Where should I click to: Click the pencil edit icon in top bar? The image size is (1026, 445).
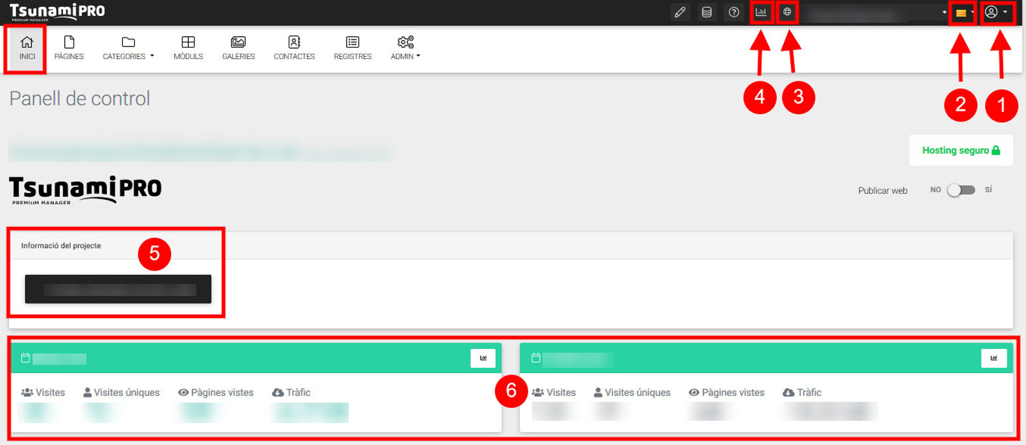[680, 12]
